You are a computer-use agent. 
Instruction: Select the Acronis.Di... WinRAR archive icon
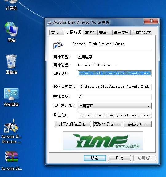[11, 161]
